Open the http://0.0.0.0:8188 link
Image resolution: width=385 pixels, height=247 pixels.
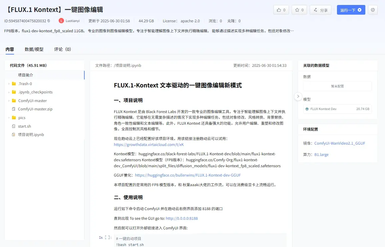click(182, 218)
